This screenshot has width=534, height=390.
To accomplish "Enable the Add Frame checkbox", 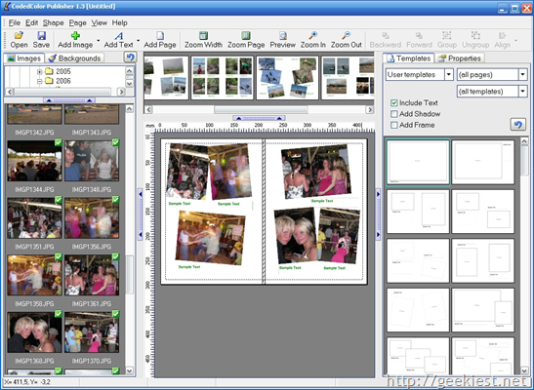I will click(394, 125).
